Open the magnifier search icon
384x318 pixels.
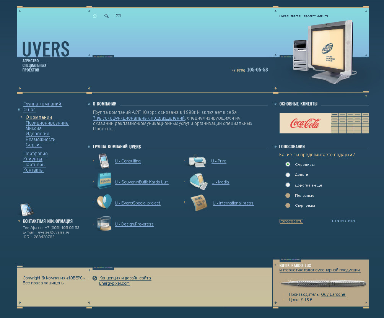coord(106,16)
